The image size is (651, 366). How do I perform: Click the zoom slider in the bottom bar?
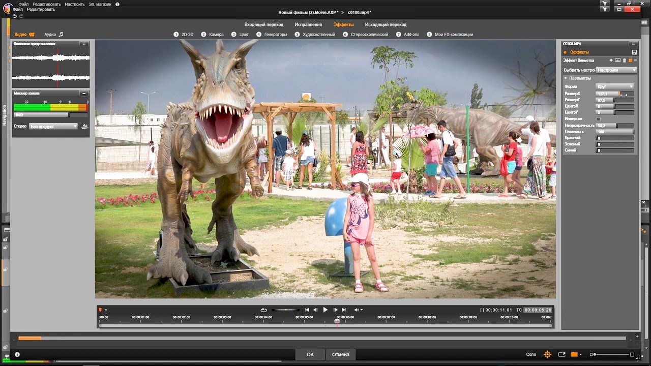coord(612,354)
